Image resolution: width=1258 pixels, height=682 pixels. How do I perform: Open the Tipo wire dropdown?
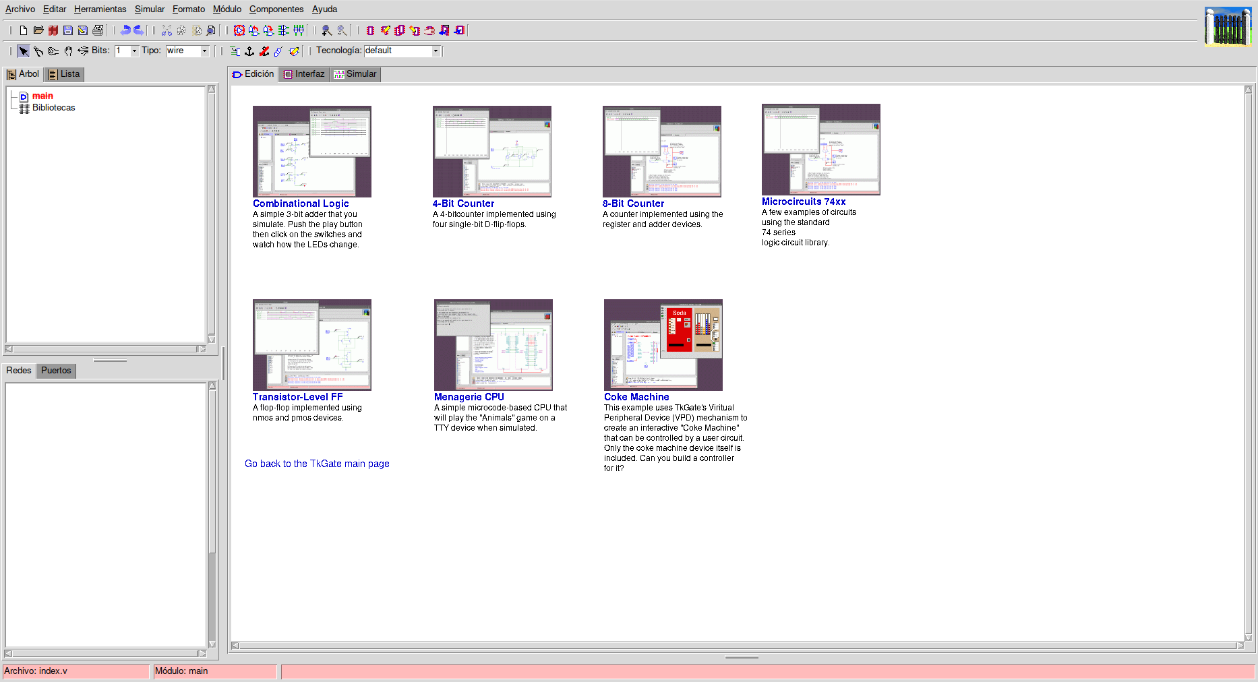coord(204,51)
